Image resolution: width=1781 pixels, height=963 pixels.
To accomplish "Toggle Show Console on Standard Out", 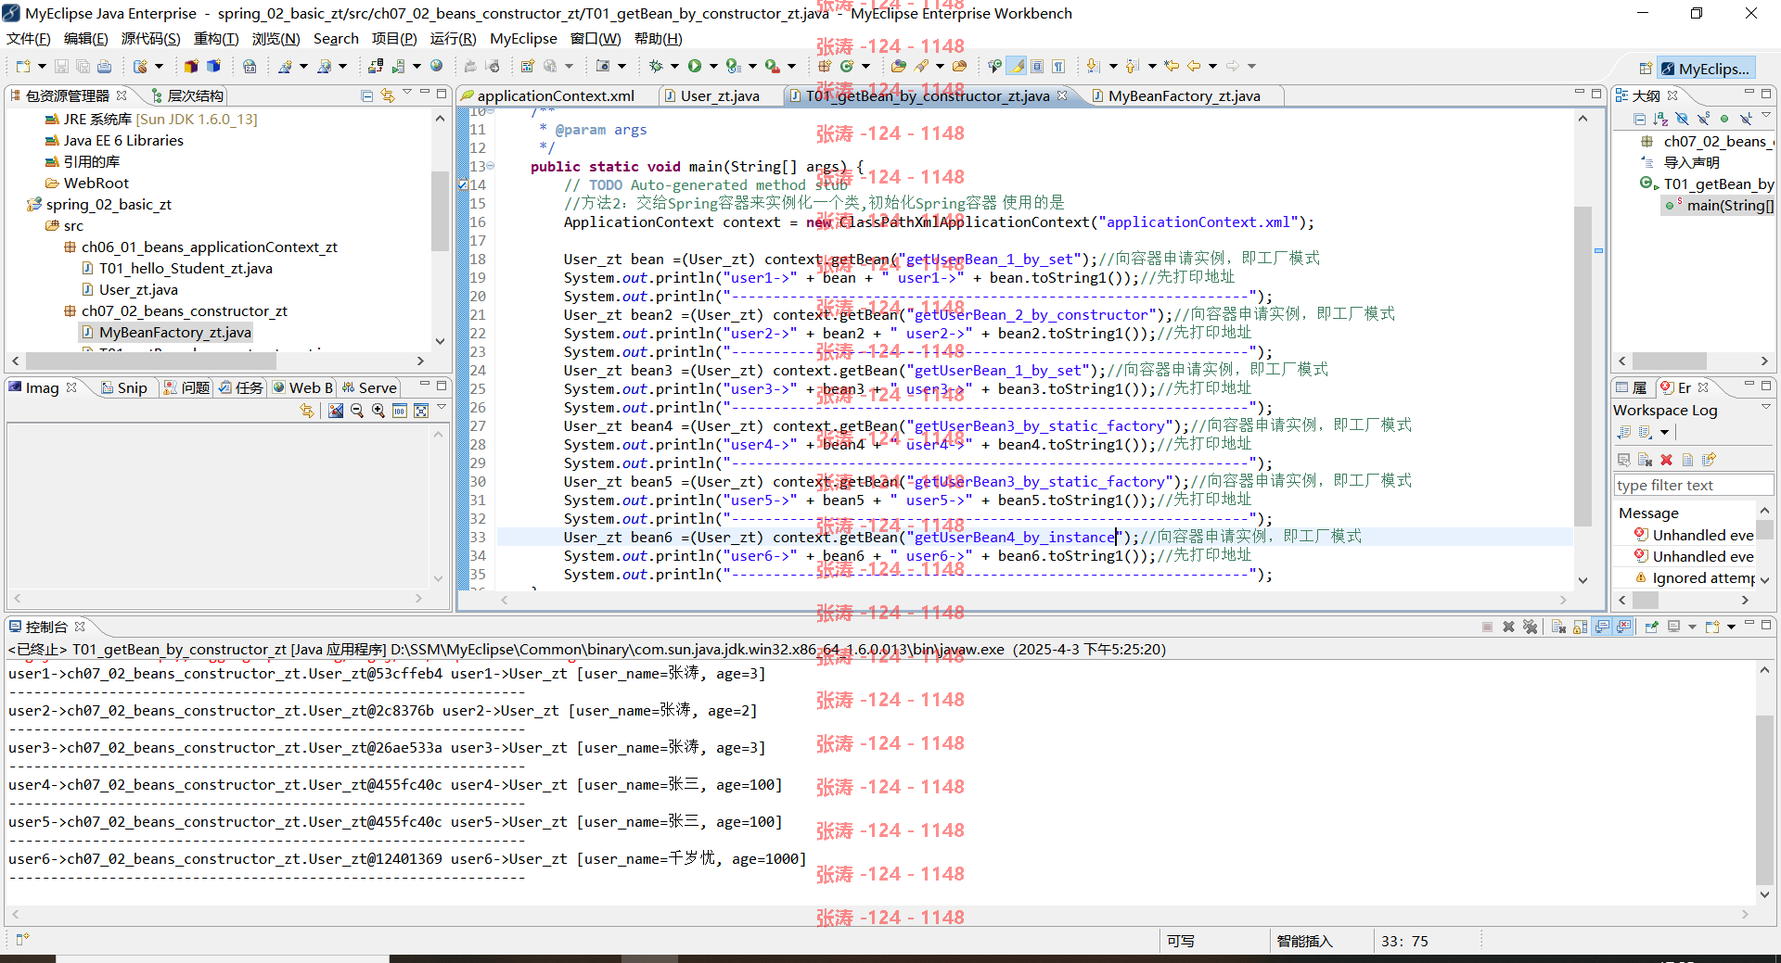I will 1602,627.
